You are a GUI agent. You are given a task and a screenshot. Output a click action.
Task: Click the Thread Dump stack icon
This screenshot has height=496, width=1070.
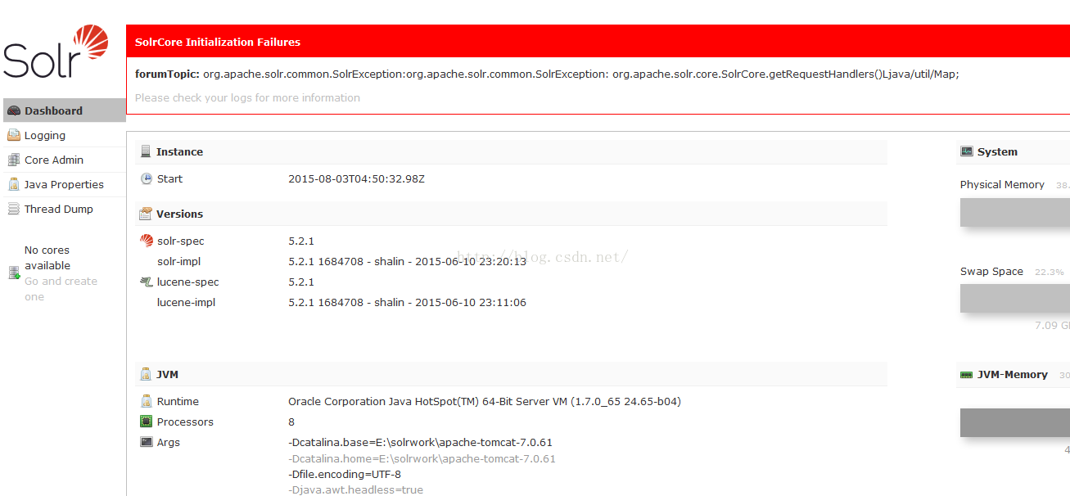(x=13, y=209)
